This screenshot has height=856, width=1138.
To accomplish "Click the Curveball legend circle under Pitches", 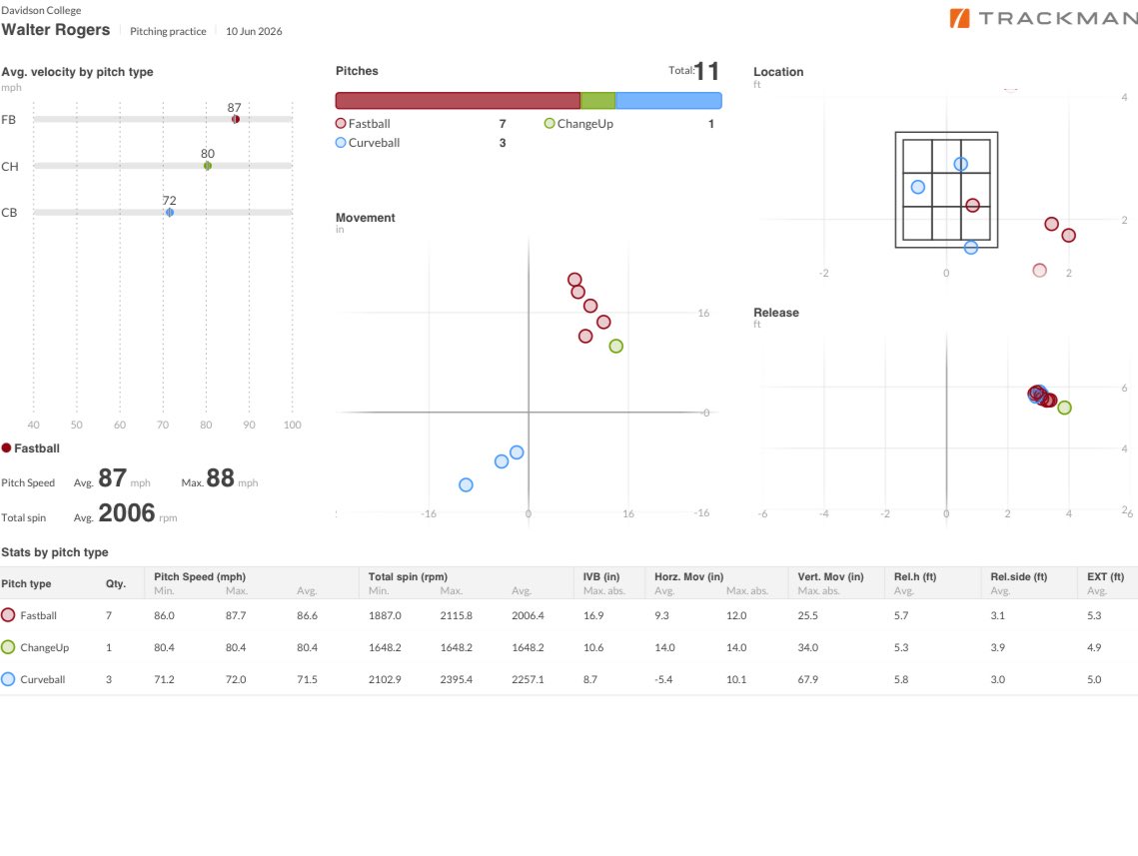I will tap(341, 143).
